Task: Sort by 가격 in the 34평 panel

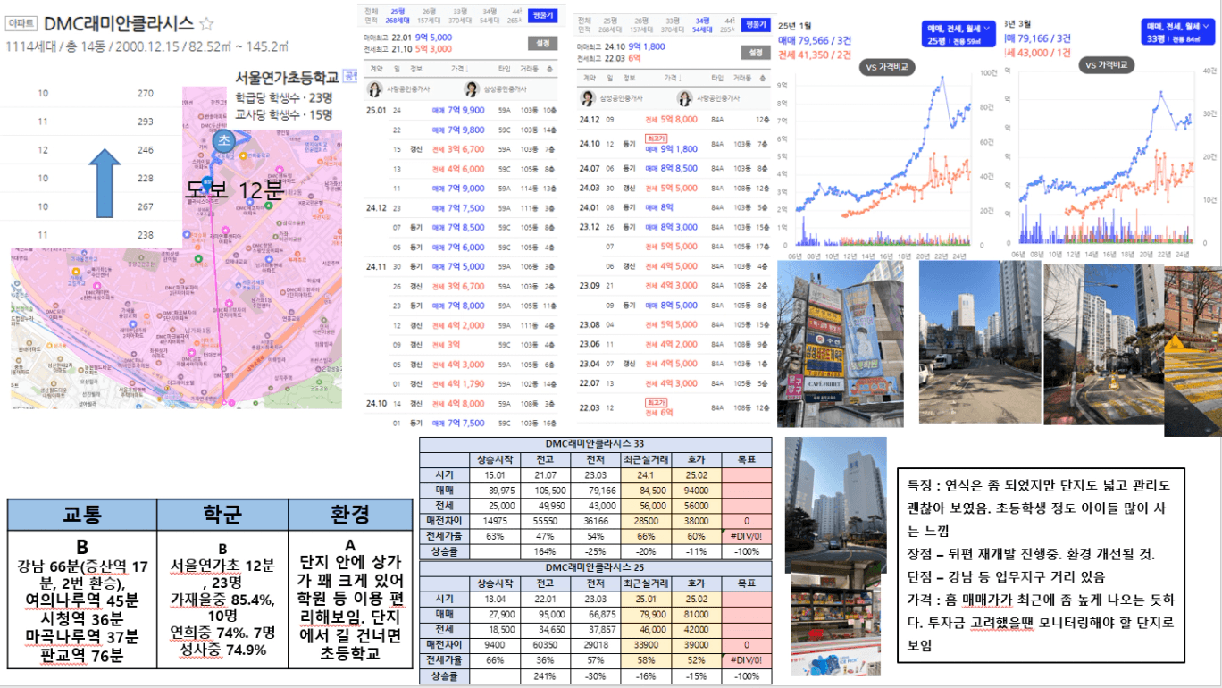Action: (674, 78)
